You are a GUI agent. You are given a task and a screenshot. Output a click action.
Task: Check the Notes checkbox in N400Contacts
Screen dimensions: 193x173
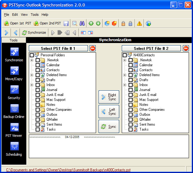130,105
